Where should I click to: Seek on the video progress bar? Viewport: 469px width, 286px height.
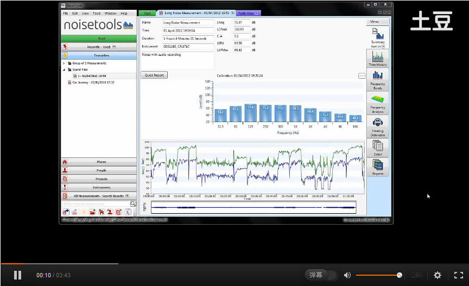(x=234, y=264)
